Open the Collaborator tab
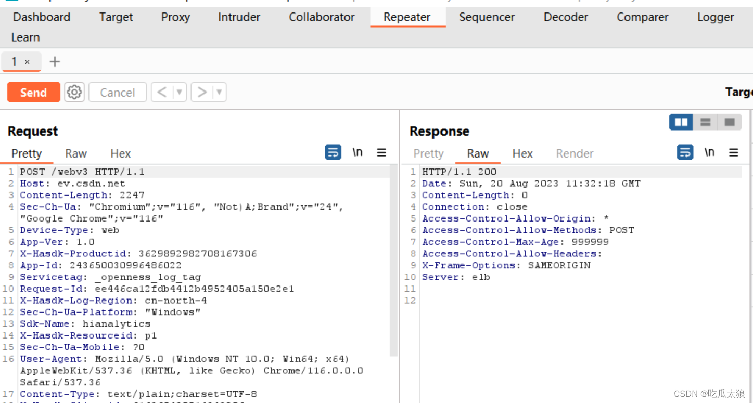 click(322, 17)
